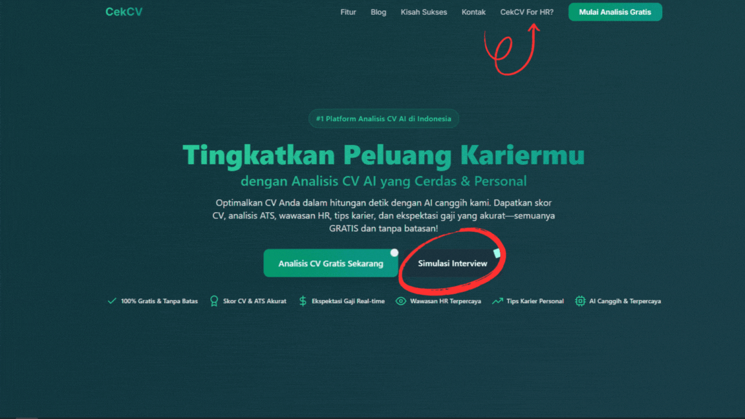Click the mint square on Simulasi Interview button

497,253
